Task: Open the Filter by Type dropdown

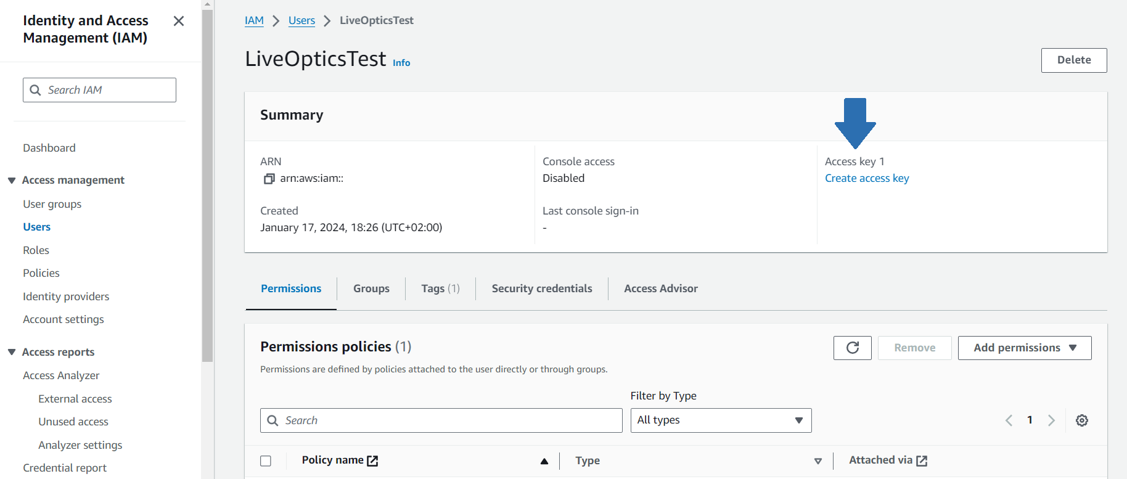Action: pyautogui.click(x=721, y=420)
